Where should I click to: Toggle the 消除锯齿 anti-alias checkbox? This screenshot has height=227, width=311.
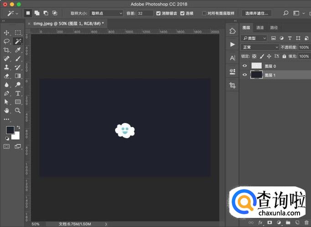point(158,13)
